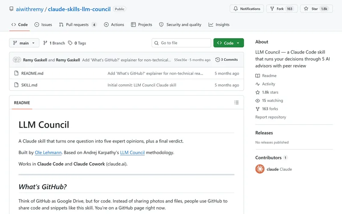This screenshot has width=342, height=214.
Task: Follow the LLM Council methodology link
Action: 133,152
